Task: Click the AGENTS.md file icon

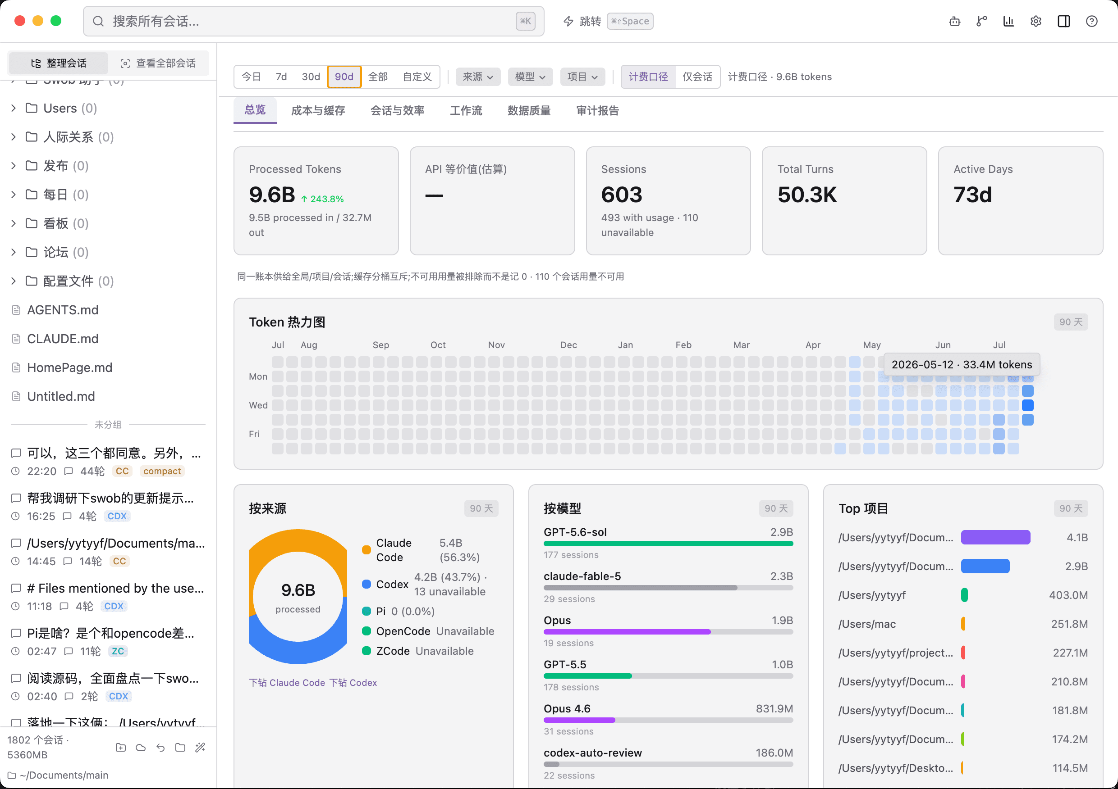Action: click(16, 310)
